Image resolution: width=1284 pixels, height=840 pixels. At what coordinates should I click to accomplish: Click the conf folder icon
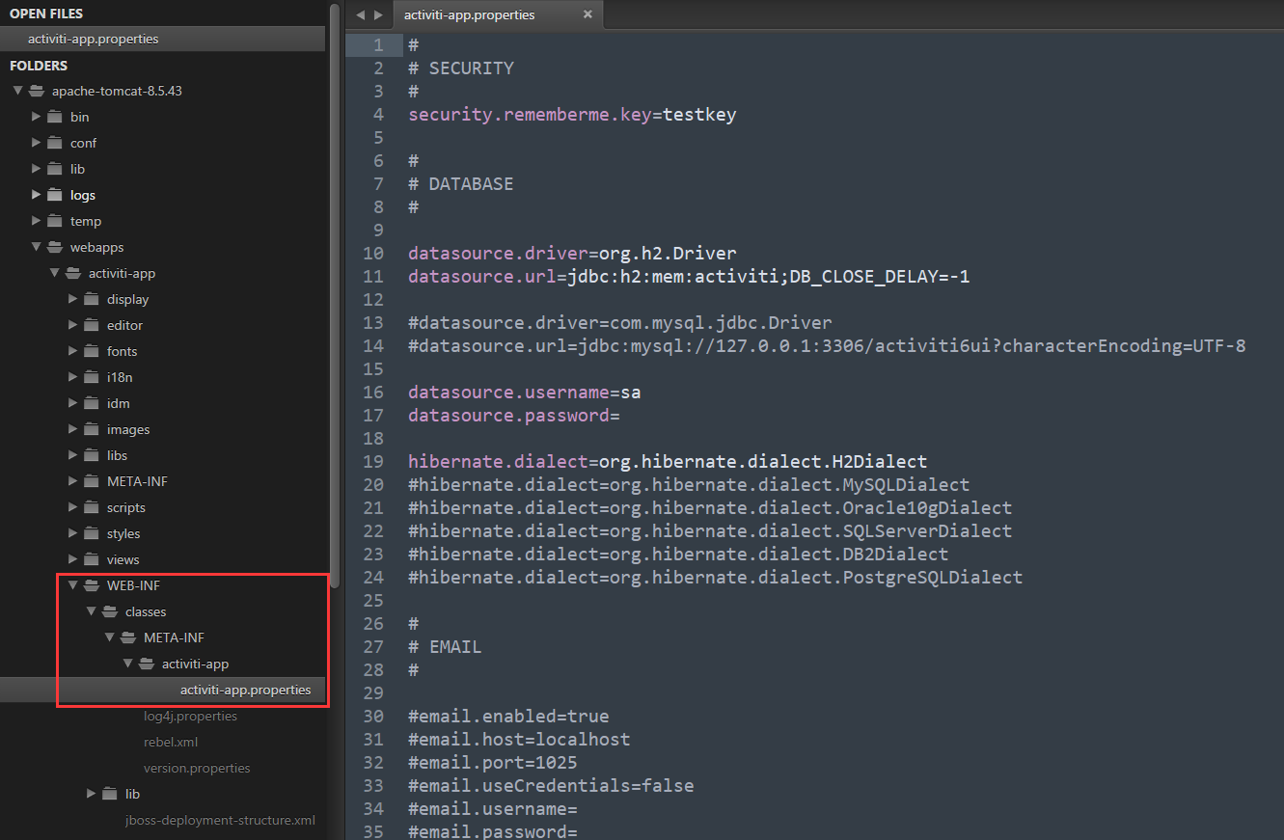55,143
